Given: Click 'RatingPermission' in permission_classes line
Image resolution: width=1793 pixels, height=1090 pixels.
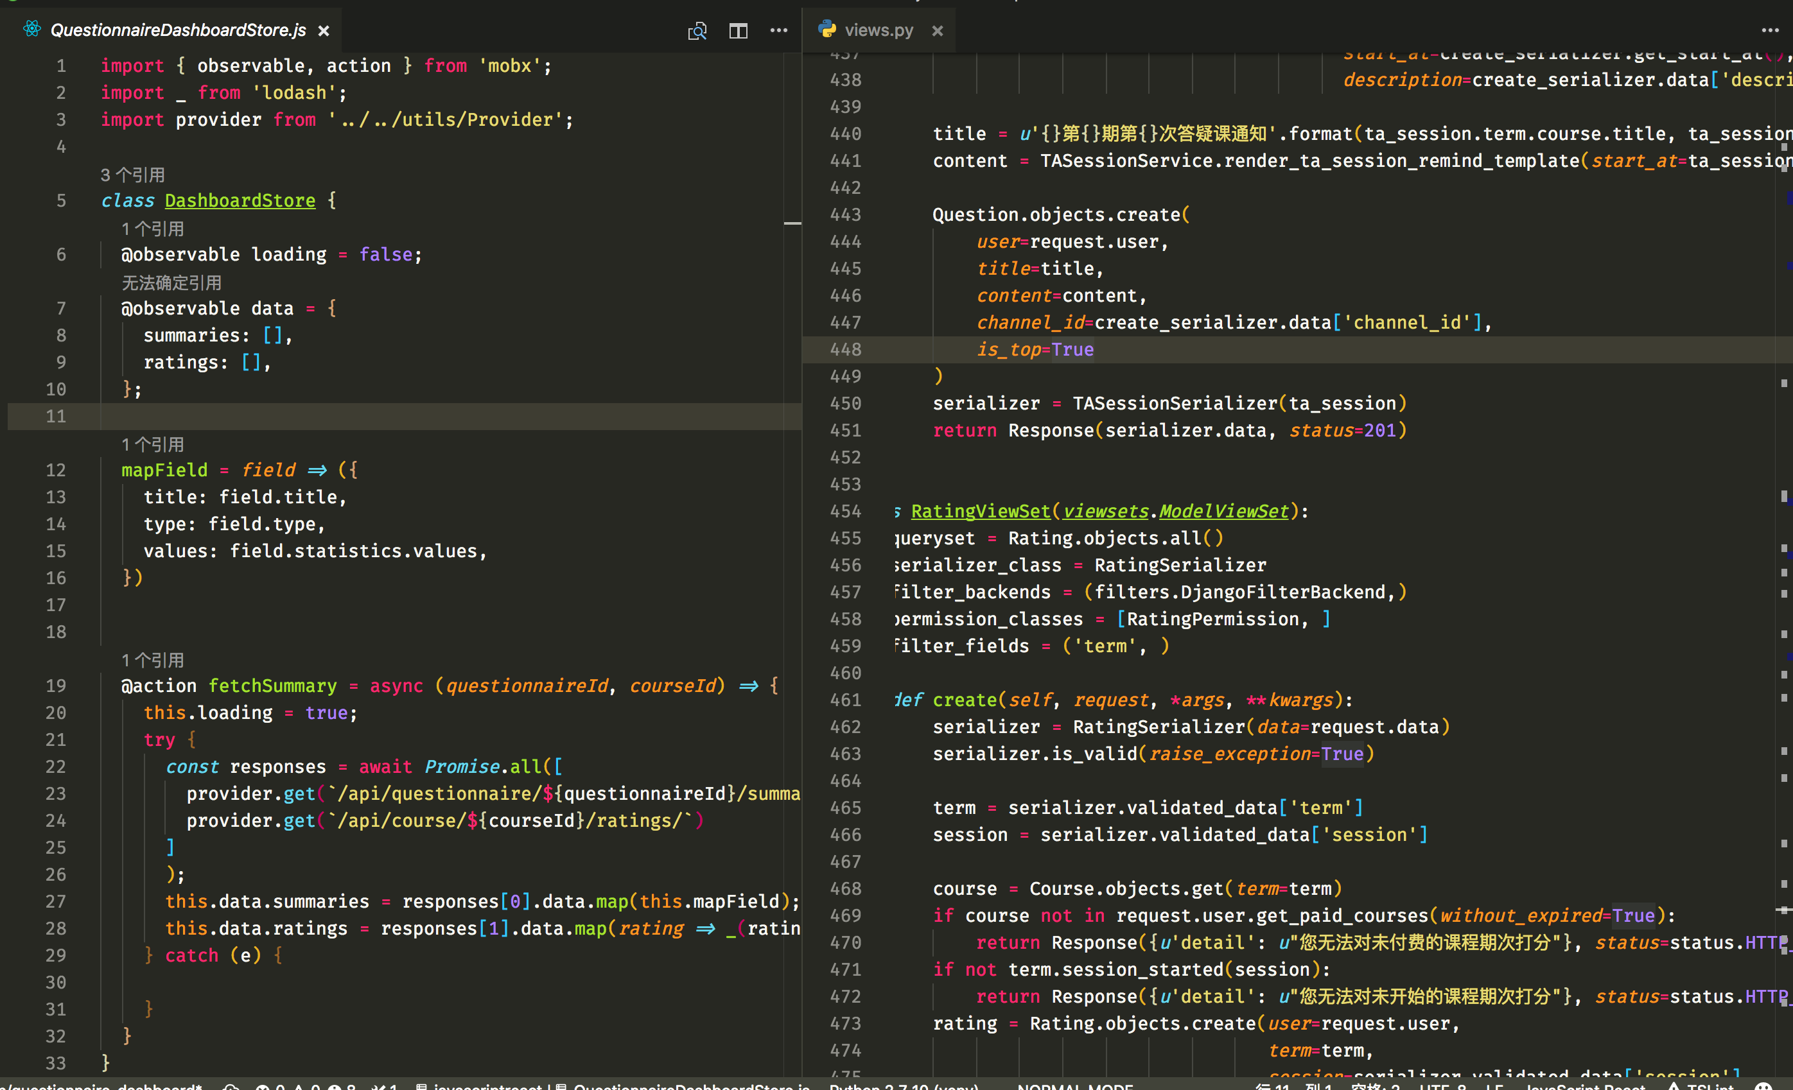Looking at the screenshot, I should [x=1213, y=619].
